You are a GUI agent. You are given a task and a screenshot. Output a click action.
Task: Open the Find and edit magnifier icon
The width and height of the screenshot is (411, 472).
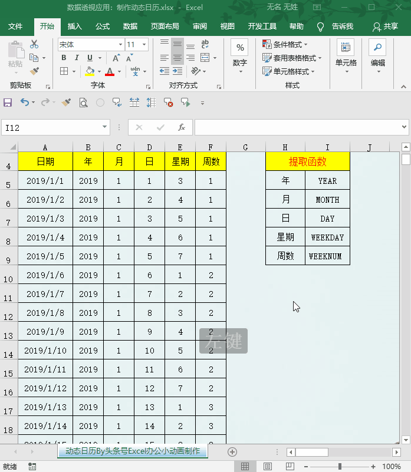[377, 48]
